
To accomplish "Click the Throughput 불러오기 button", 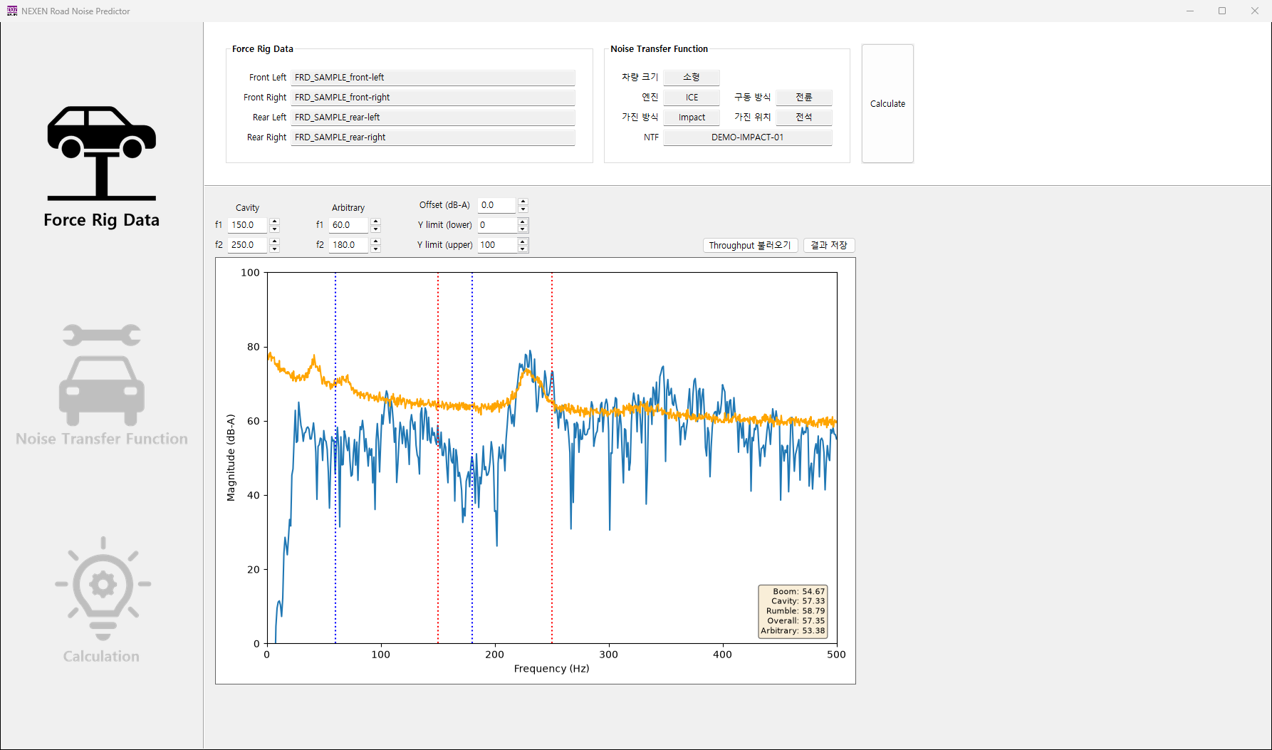I will [750, 245].
